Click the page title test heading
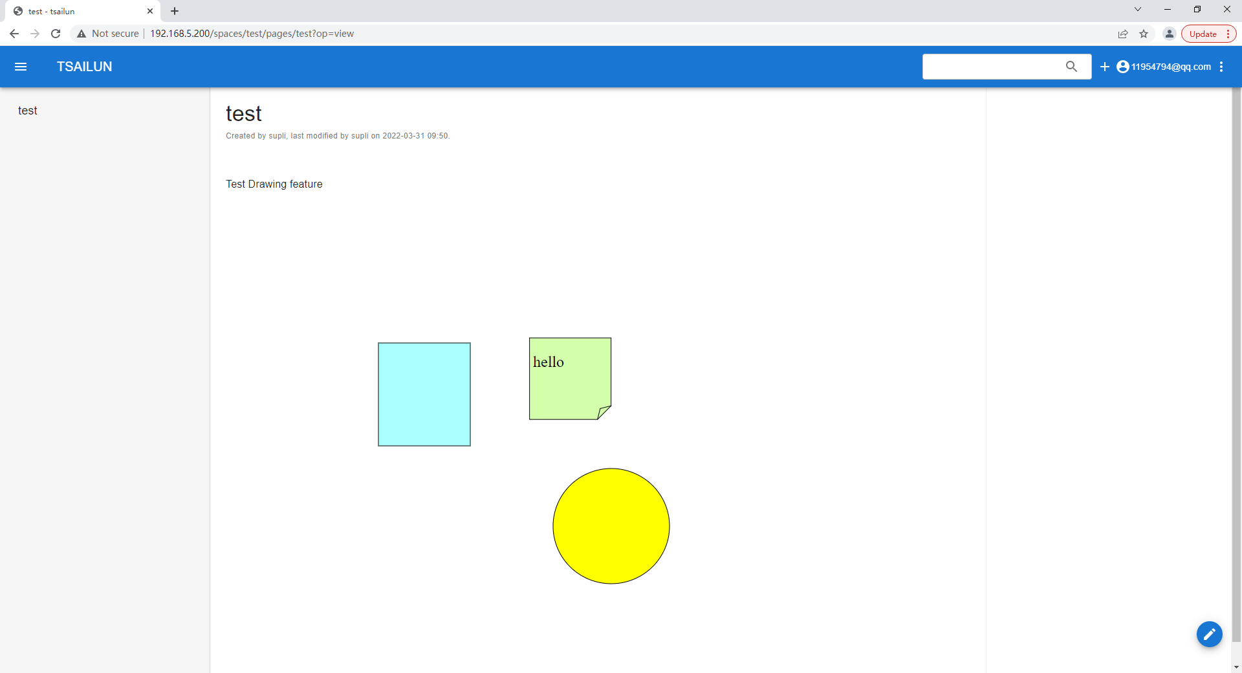The width and height of the screenshot is (1242, 673). pyautogui.click(x=244, y=114)
